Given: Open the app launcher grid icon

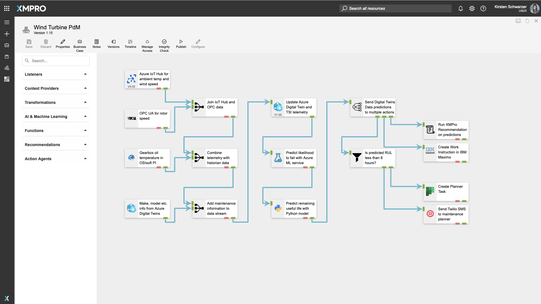Looking at the screenshot, I should pyautogui.click(x=7, y=8).
